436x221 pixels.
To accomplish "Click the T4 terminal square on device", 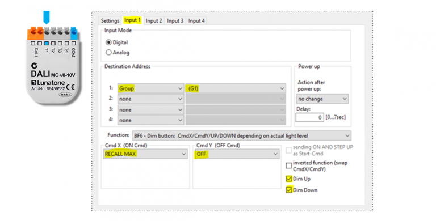I will (67, 43).
